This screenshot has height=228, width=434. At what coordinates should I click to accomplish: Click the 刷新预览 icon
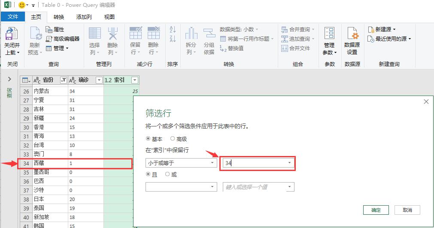click(34, 34)
